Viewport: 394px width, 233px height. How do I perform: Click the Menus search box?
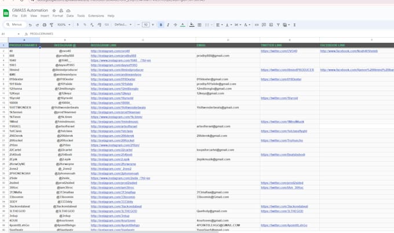(x=15, y=24)
